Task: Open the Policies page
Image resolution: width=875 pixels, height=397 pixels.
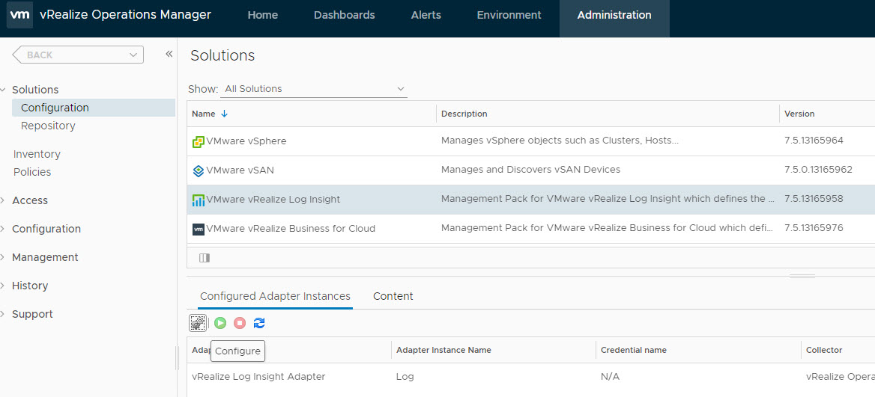Action: tap(32, 172)
